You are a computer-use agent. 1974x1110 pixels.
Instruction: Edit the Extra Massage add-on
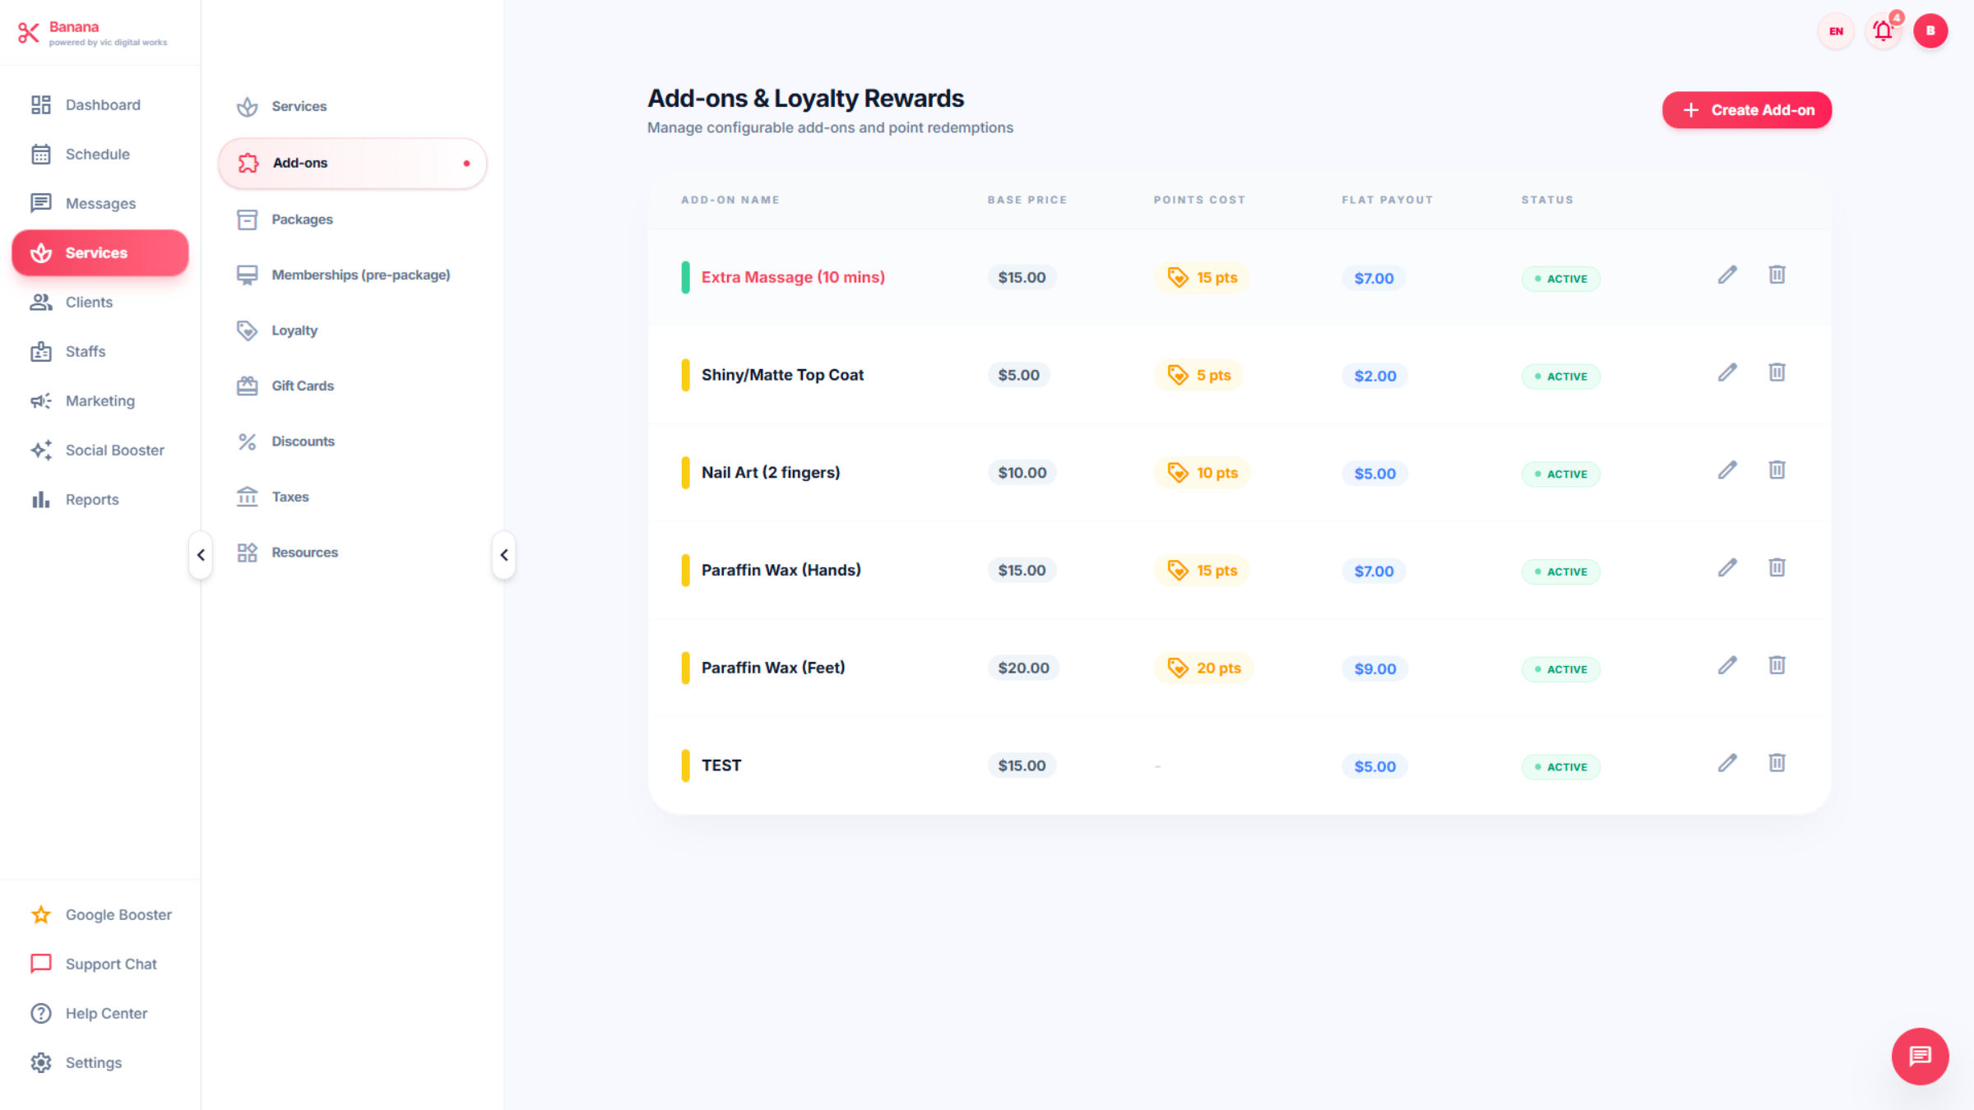tap(1727, 275)
